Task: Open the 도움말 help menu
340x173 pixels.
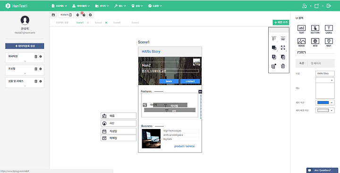Action: click(155, 6)
